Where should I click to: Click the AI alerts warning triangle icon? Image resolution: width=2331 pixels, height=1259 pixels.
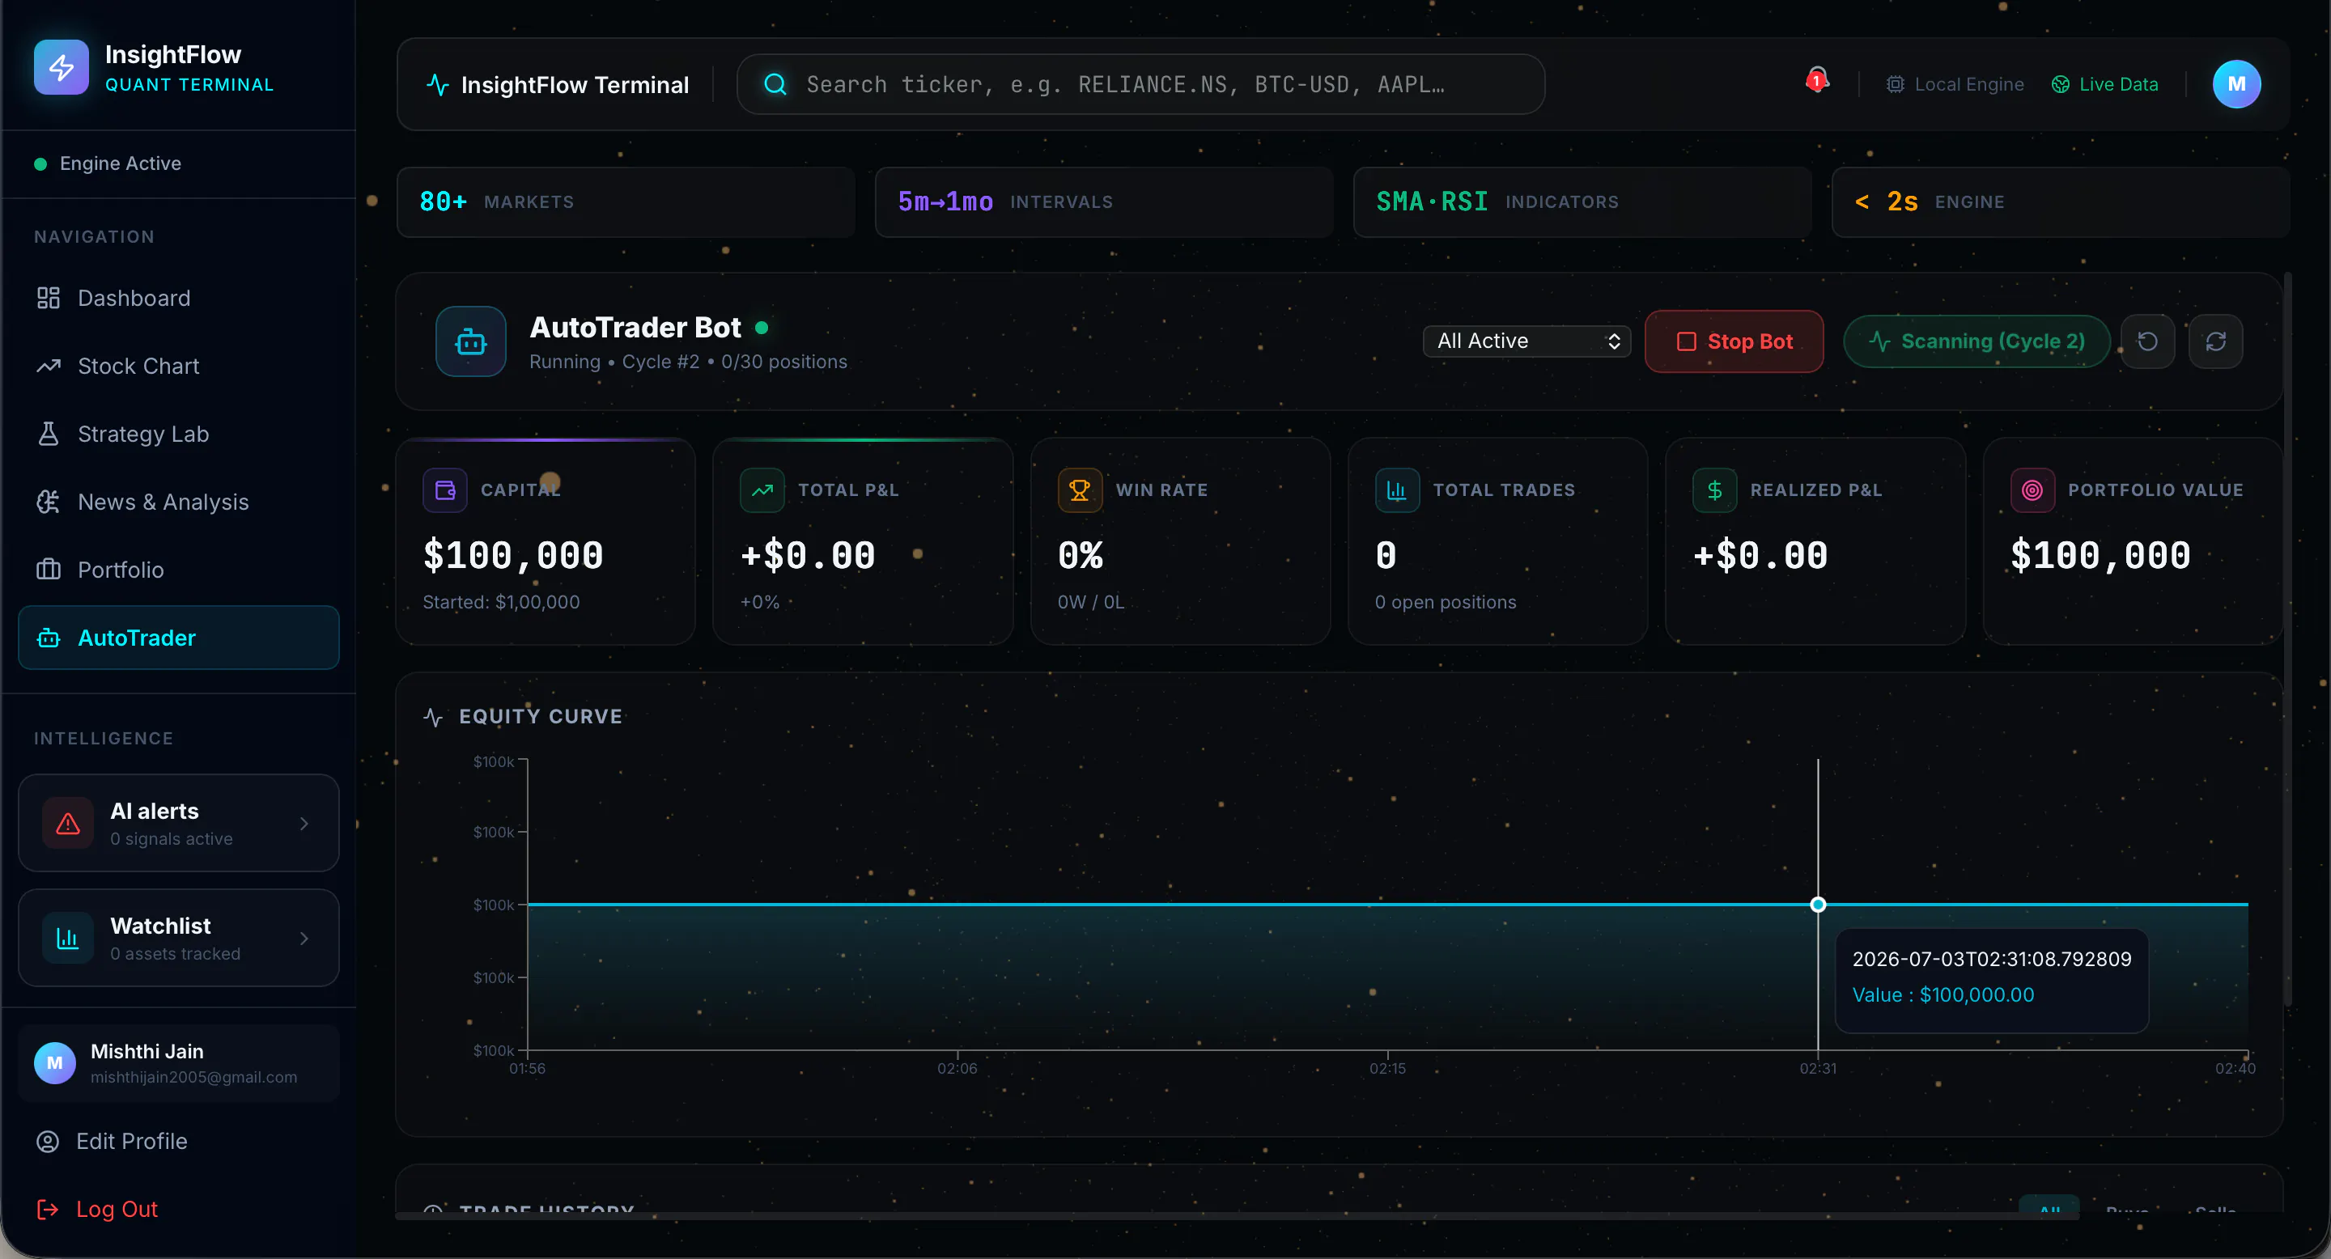tap(68, 823)
